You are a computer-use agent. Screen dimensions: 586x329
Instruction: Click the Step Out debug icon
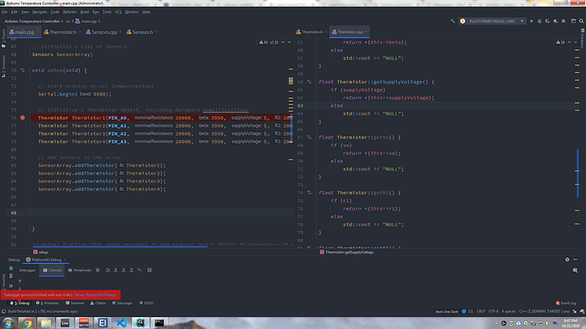(x=131, y=270)
